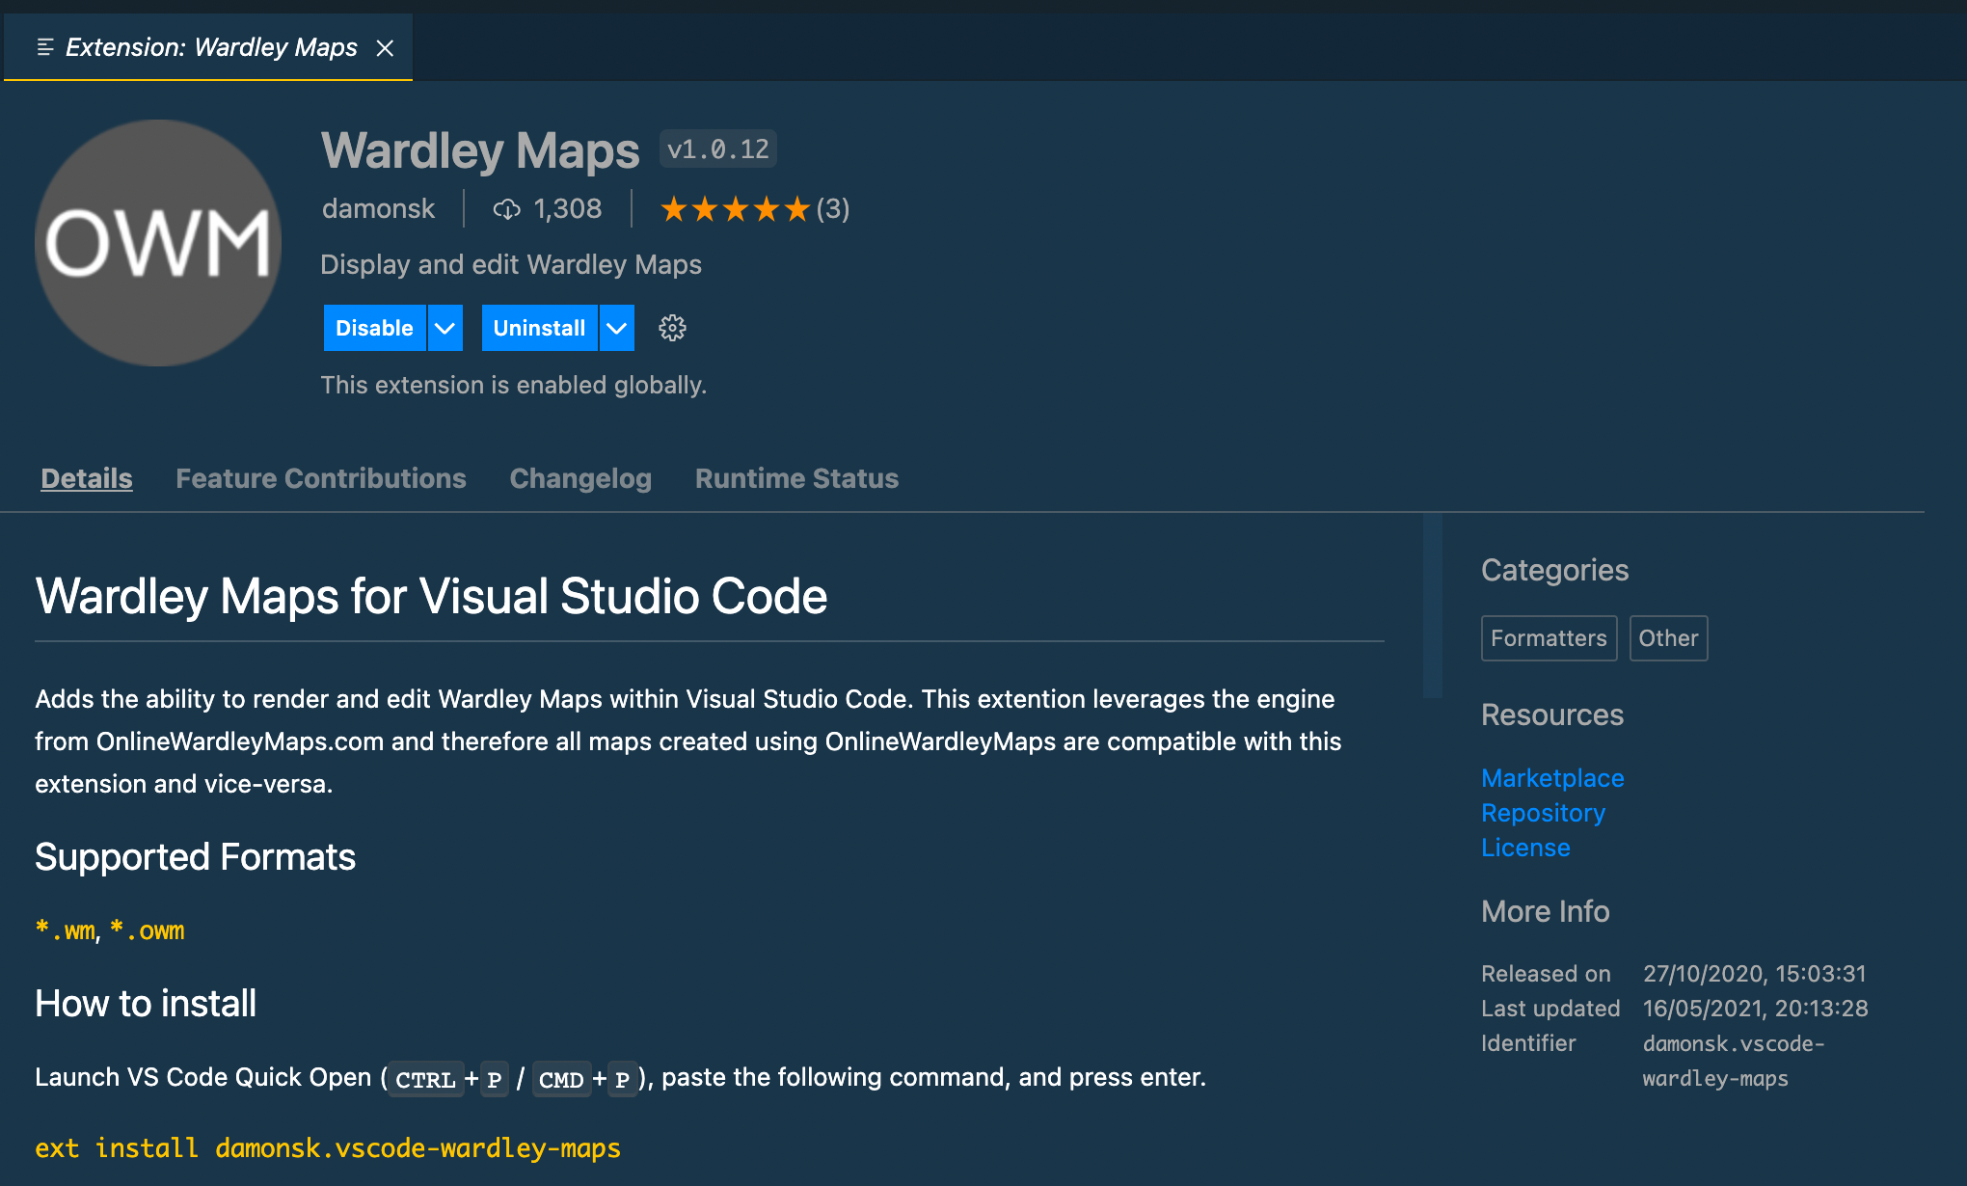This screenshot has width=1967, height=1186.
Task: View the Runtime Status tab
Action: 795,478
